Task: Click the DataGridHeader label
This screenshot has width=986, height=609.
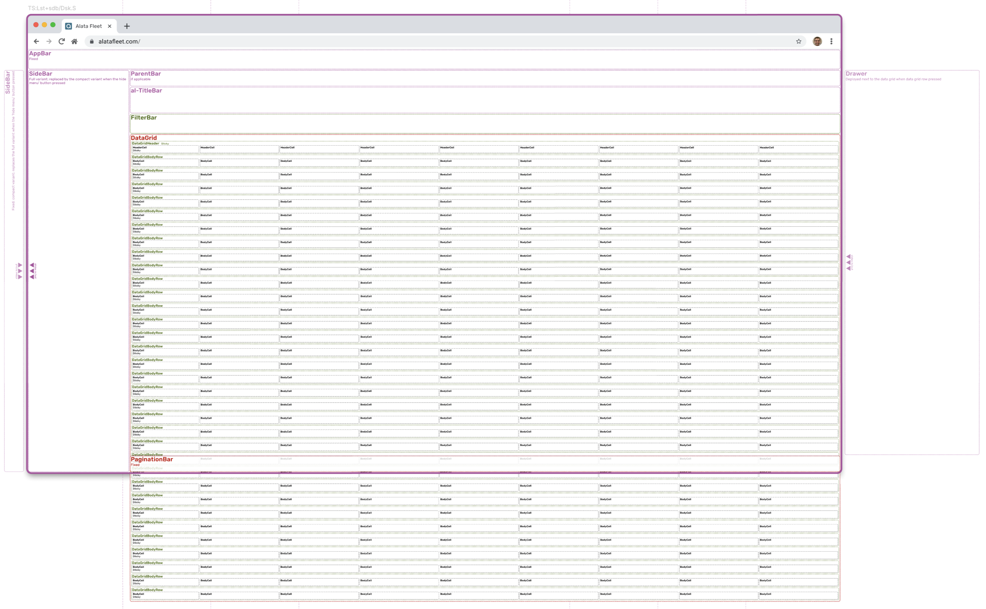Action: click(145, 143)
